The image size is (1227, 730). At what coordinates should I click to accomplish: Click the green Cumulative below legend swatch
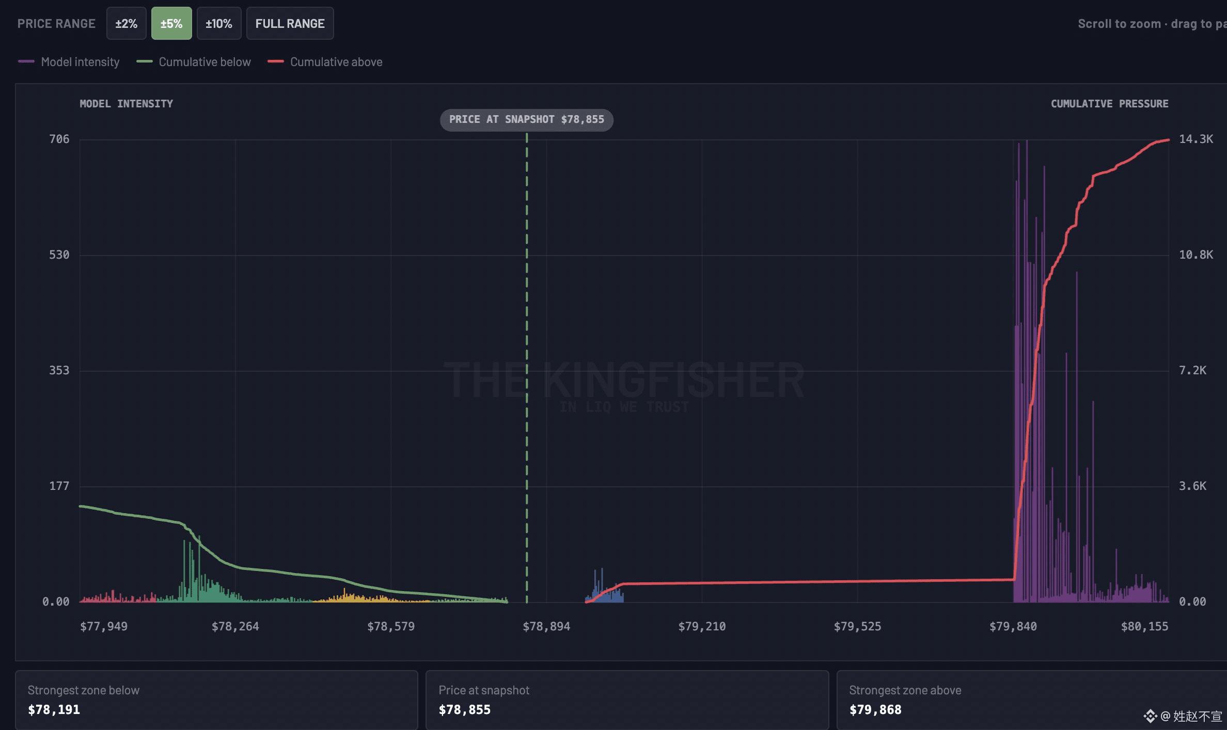pyautogui.click(x=144, y=61)
